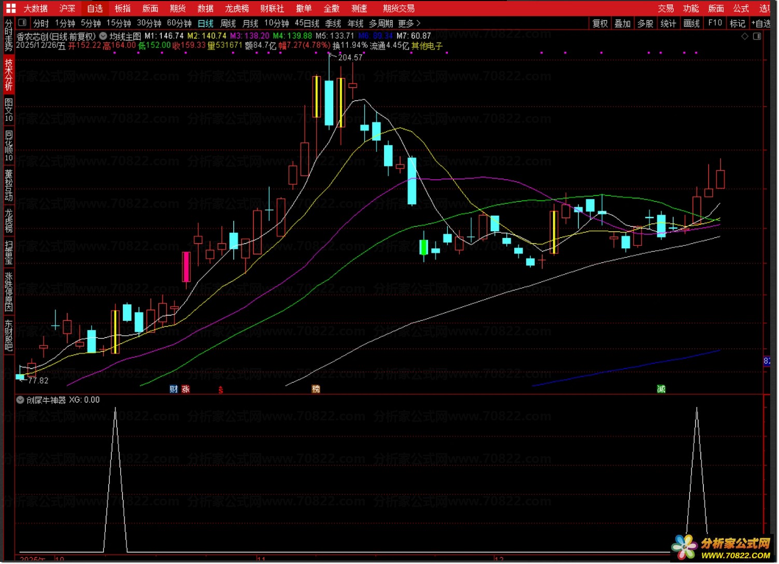Expand 更多 timeframe options
This screenshot has width=779, height=564.
tap(409, 23)
